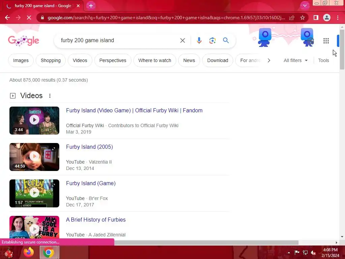345x259 pixels.
Task: Start voice search with the microphone
Action: [x=199, y=40]
